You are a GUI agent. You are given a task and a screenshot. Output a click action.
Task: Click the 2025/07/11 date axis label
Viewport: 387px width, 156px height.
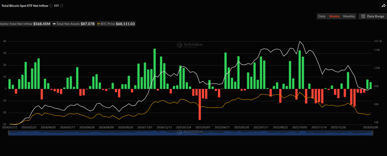pos(261,128)
